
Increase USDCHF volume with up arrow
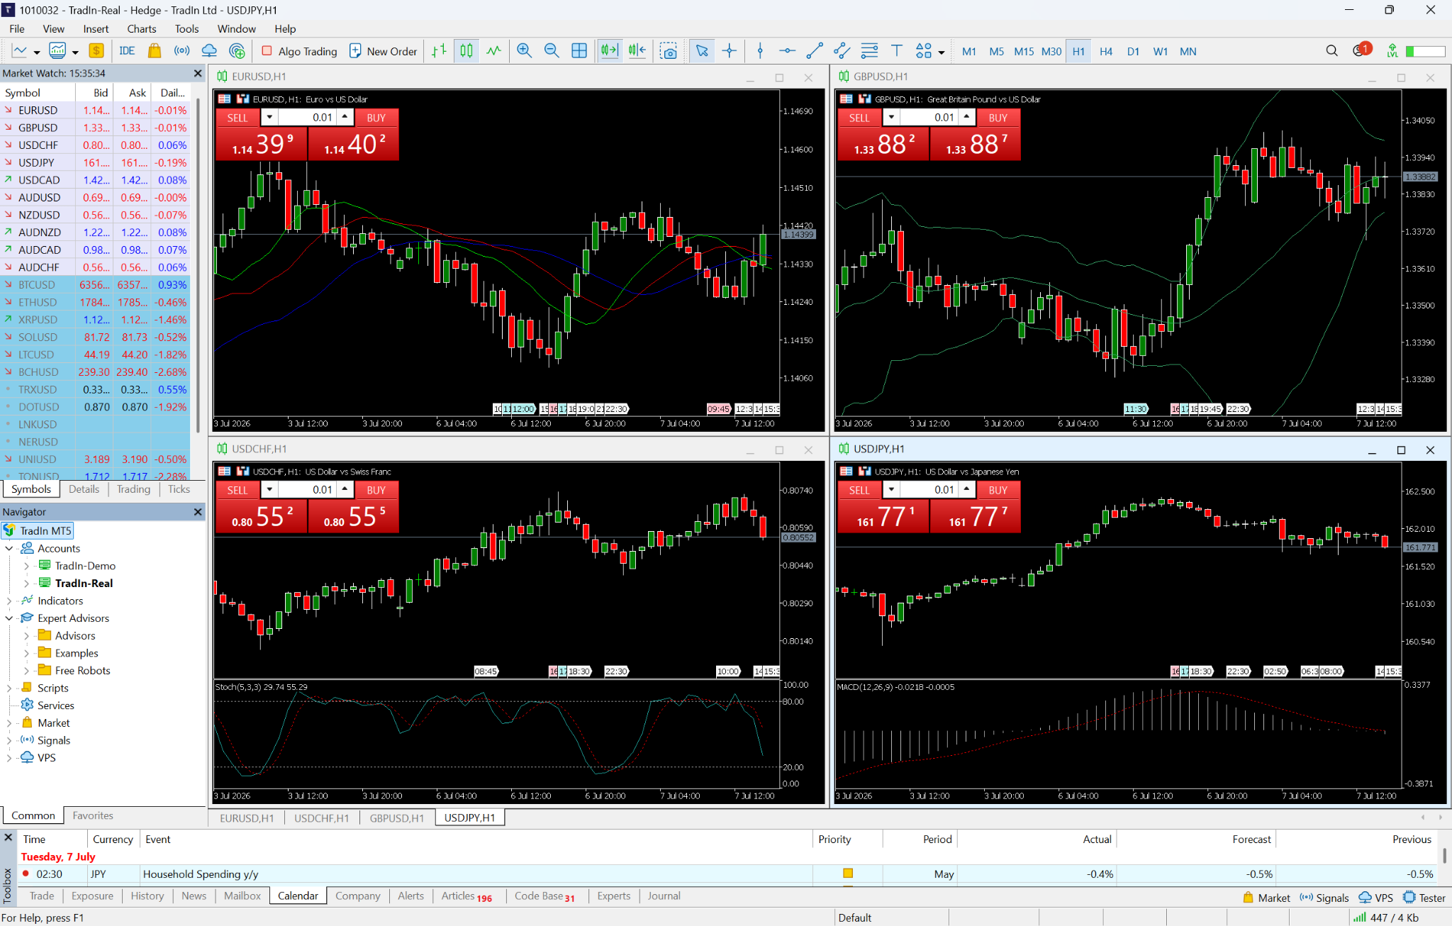pos(345,489)
